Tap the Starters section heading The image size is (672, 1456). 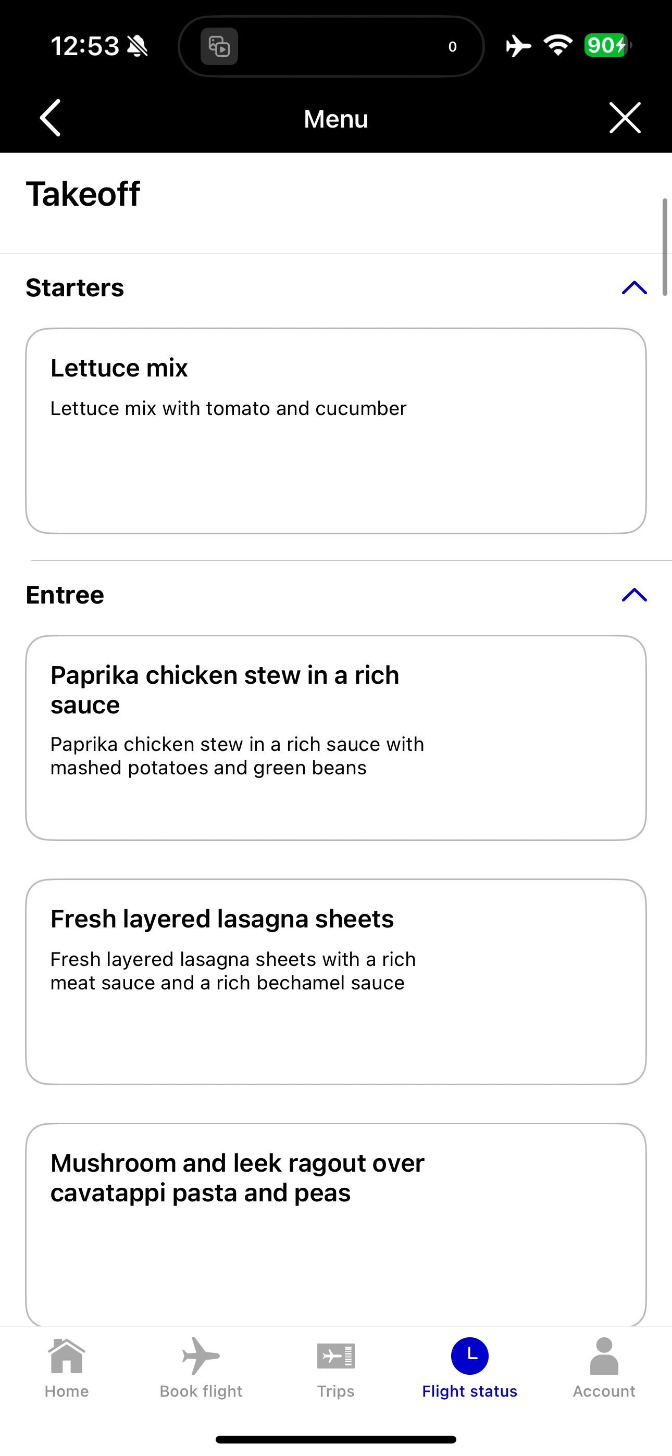pos(74,287)
